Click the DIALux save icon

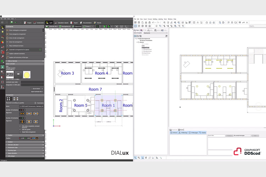pyautogui.click(x=12, y=22)
